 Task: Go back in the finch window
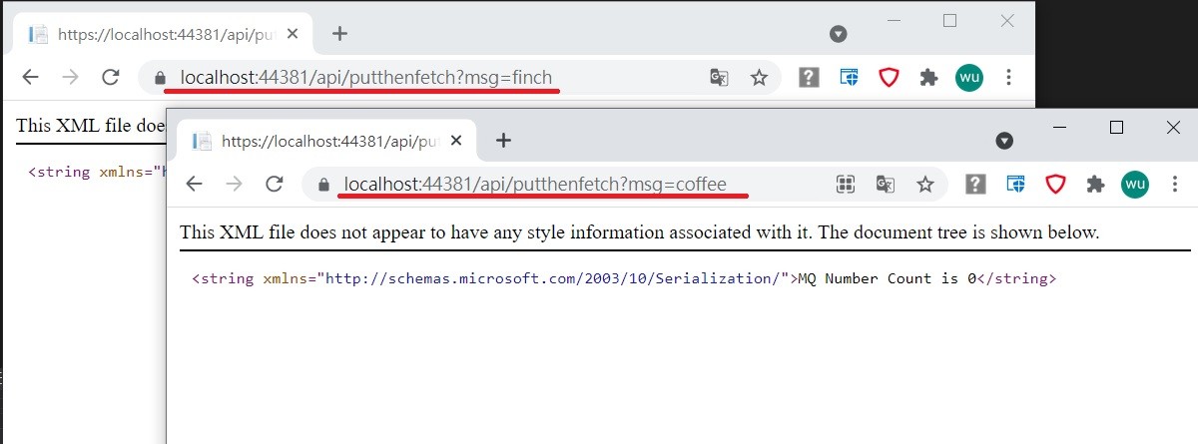pyautogui.click(x=31, y=77)
